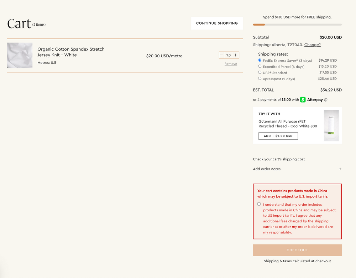Click the minus quantity button

click(221, 55)
